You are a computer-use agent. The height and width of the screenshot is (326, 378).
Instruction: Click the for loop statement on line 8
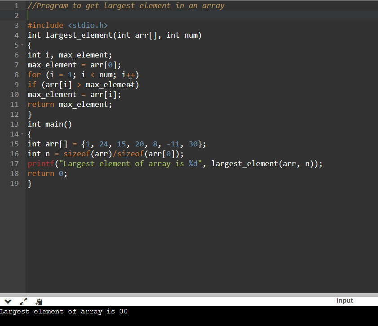point(83,75)
